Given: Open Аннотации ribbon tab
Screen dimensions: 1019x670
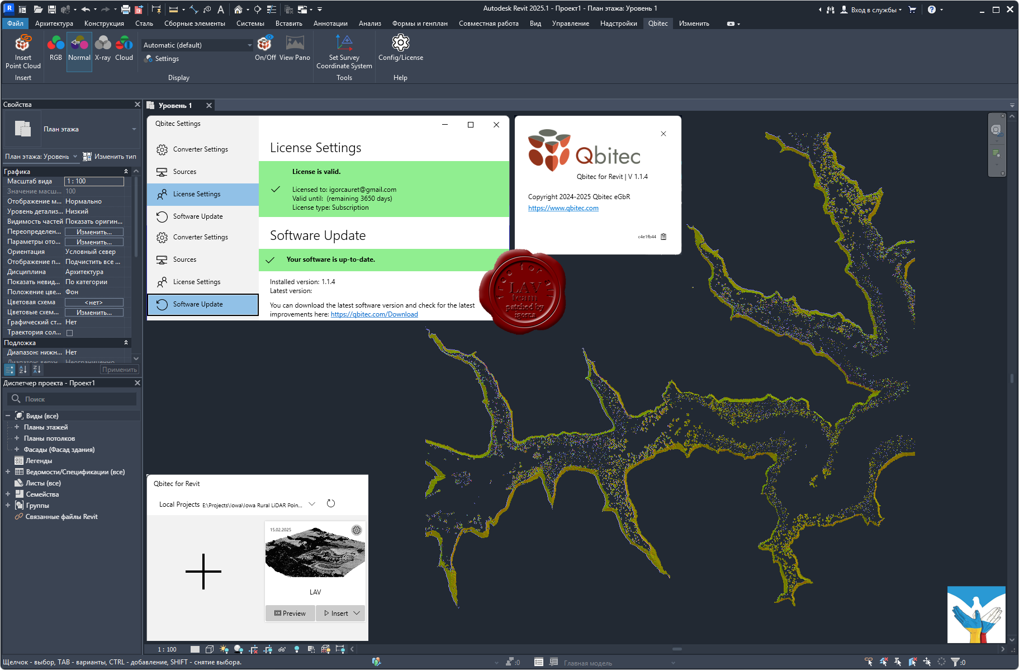Looking at the screenshot, I should tap(330, 23).
